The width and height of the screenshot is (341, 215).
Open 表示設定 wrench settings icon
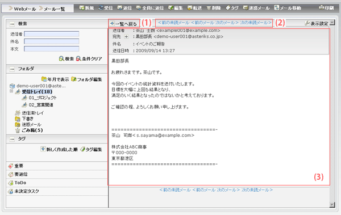(307, 23)
